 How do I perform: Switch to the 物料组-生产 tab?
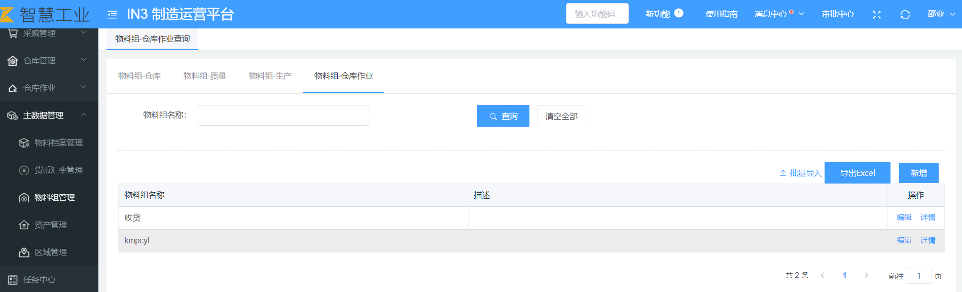tap(270, 76)
